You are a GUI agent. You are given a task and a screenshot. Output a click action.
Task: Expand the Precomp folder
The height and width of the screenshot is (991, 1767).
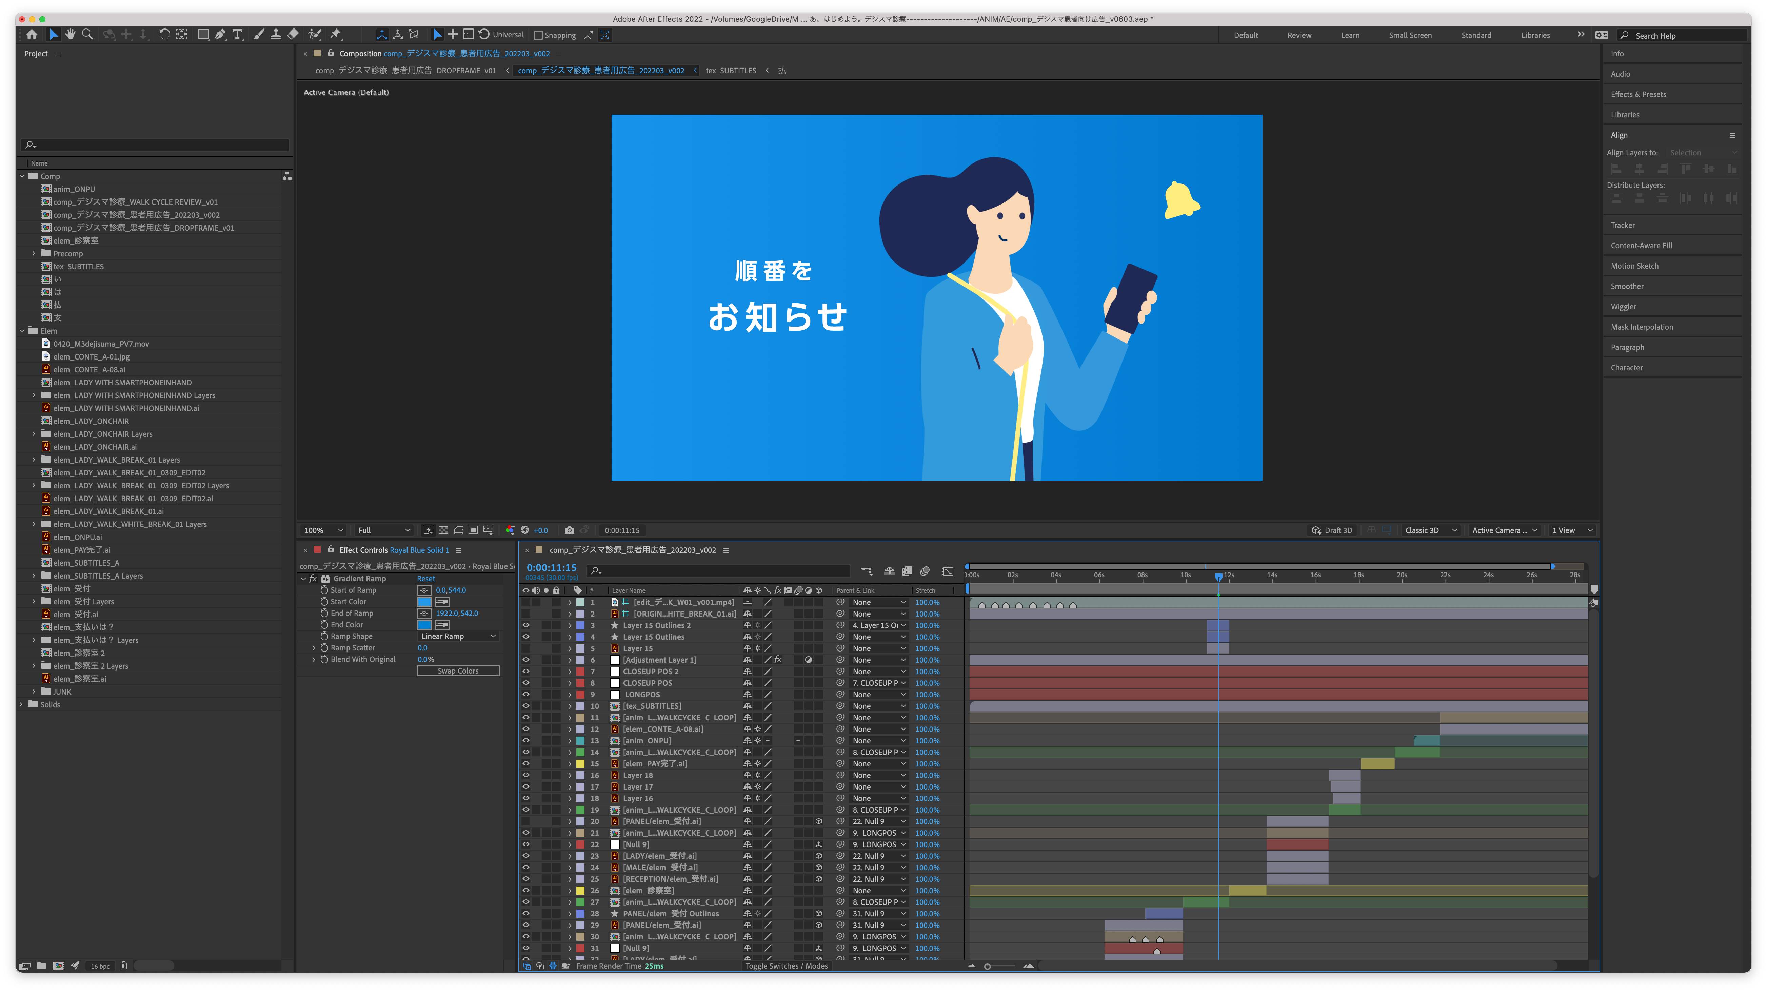[x=34, y=254]
